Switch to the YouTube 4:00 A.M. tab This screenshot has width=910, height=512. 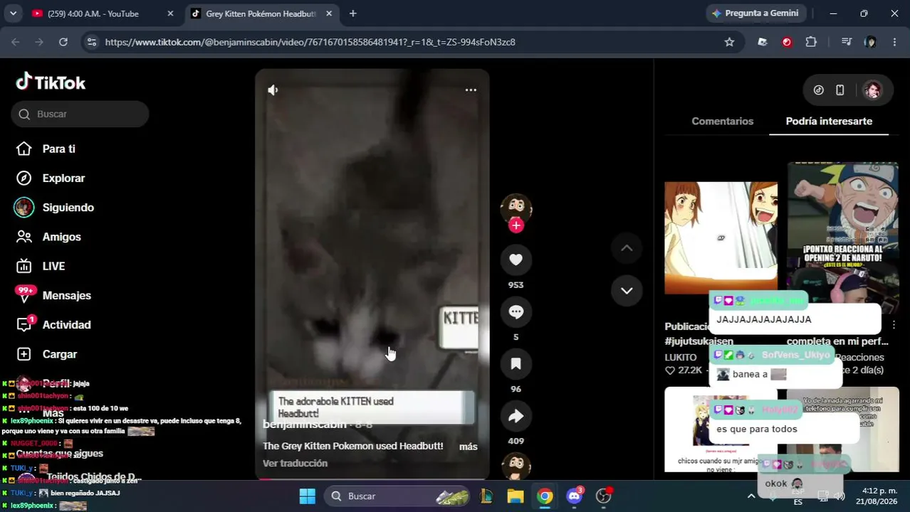[x=93, y=14]
